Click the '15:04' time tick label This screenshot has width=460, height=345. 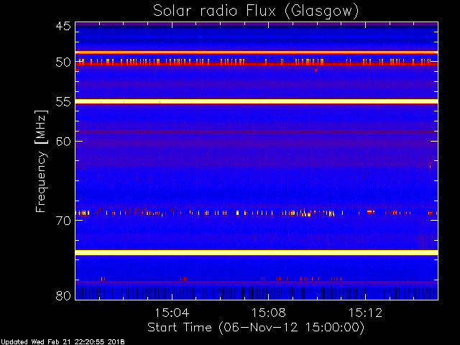click(x=172, y=313)
